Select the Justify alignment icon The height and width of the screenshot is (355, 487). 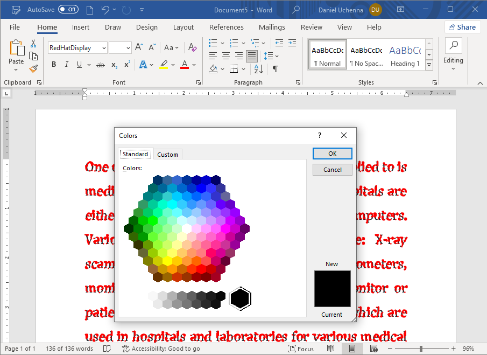(x=251, y=55)
